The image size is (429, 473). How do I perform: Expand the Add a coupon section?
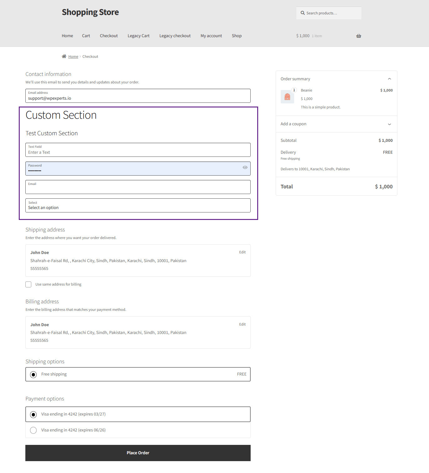pos(389,124)
